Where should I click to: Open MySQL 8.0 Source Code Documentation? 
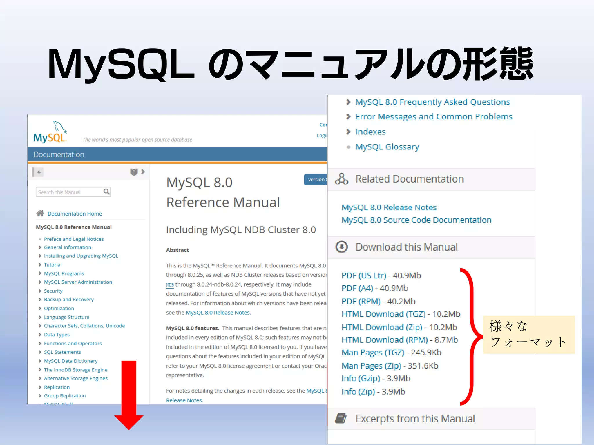click(x=416, y=220)
